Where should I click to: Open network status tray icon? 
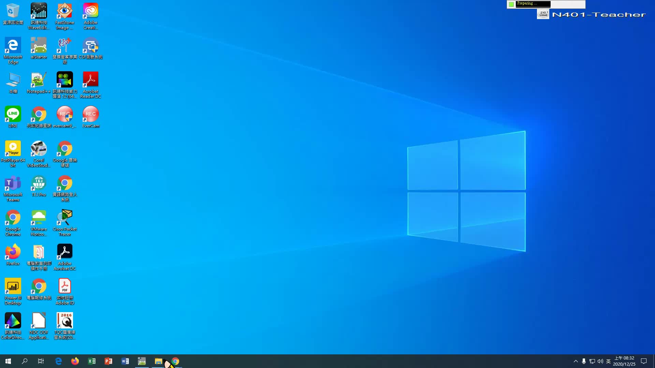pos(592,361)
